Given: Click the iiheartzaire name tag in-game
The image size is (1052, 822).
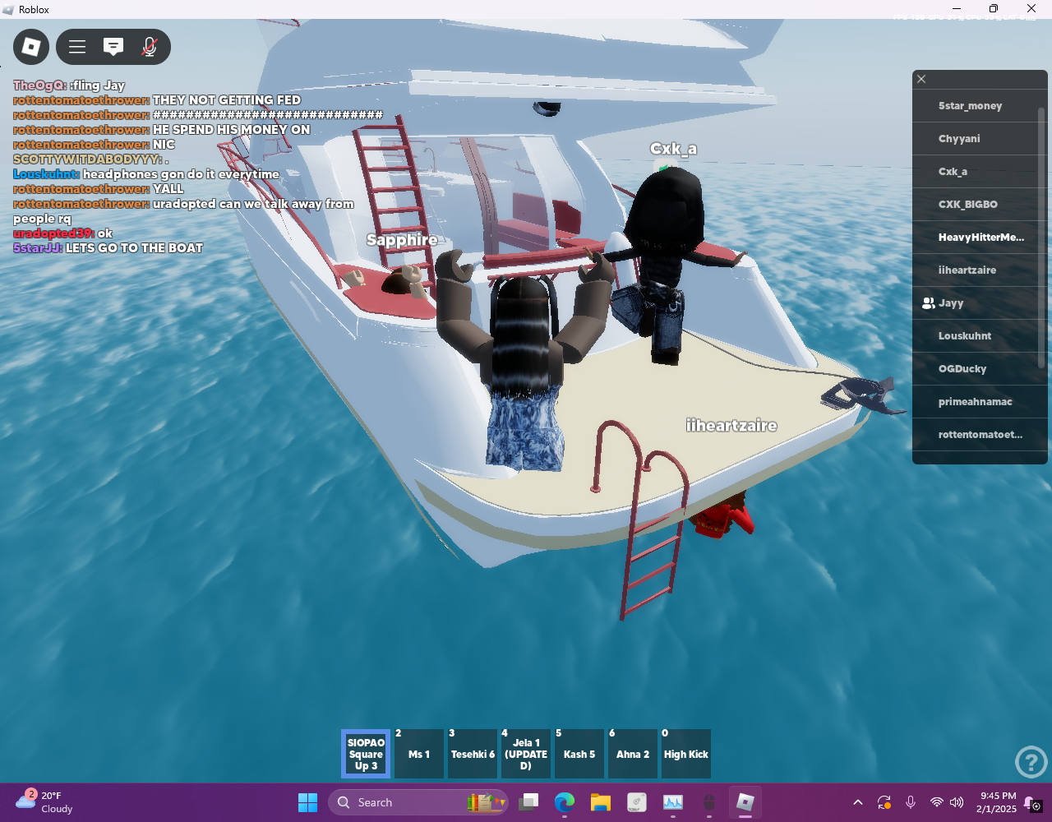Looking at the screenshot, I should (731, 426).
